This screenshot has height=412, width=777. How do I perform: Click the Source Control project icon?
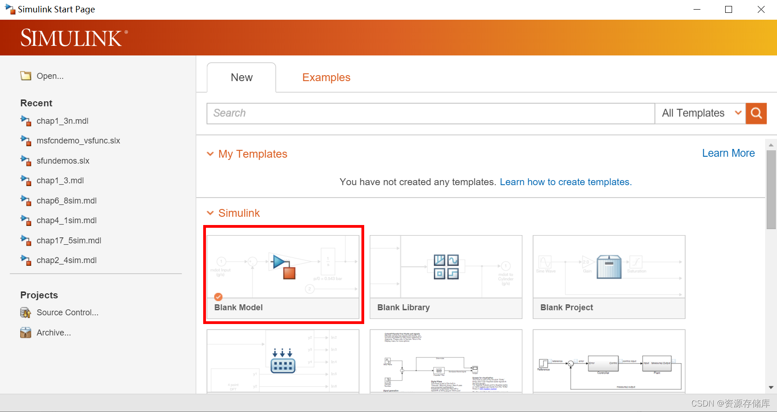pyautogui.click(x=26, y=313)
